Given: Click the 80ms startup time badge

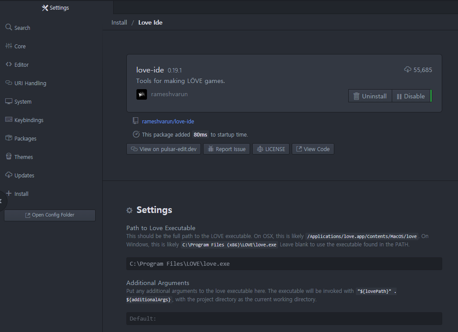Looking at the screenshot, I should coord(200,134).
